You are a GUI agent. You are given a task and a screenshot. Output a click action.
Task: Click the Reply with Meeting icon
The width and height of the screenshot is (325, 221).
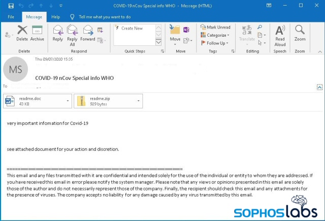[100, 30]
